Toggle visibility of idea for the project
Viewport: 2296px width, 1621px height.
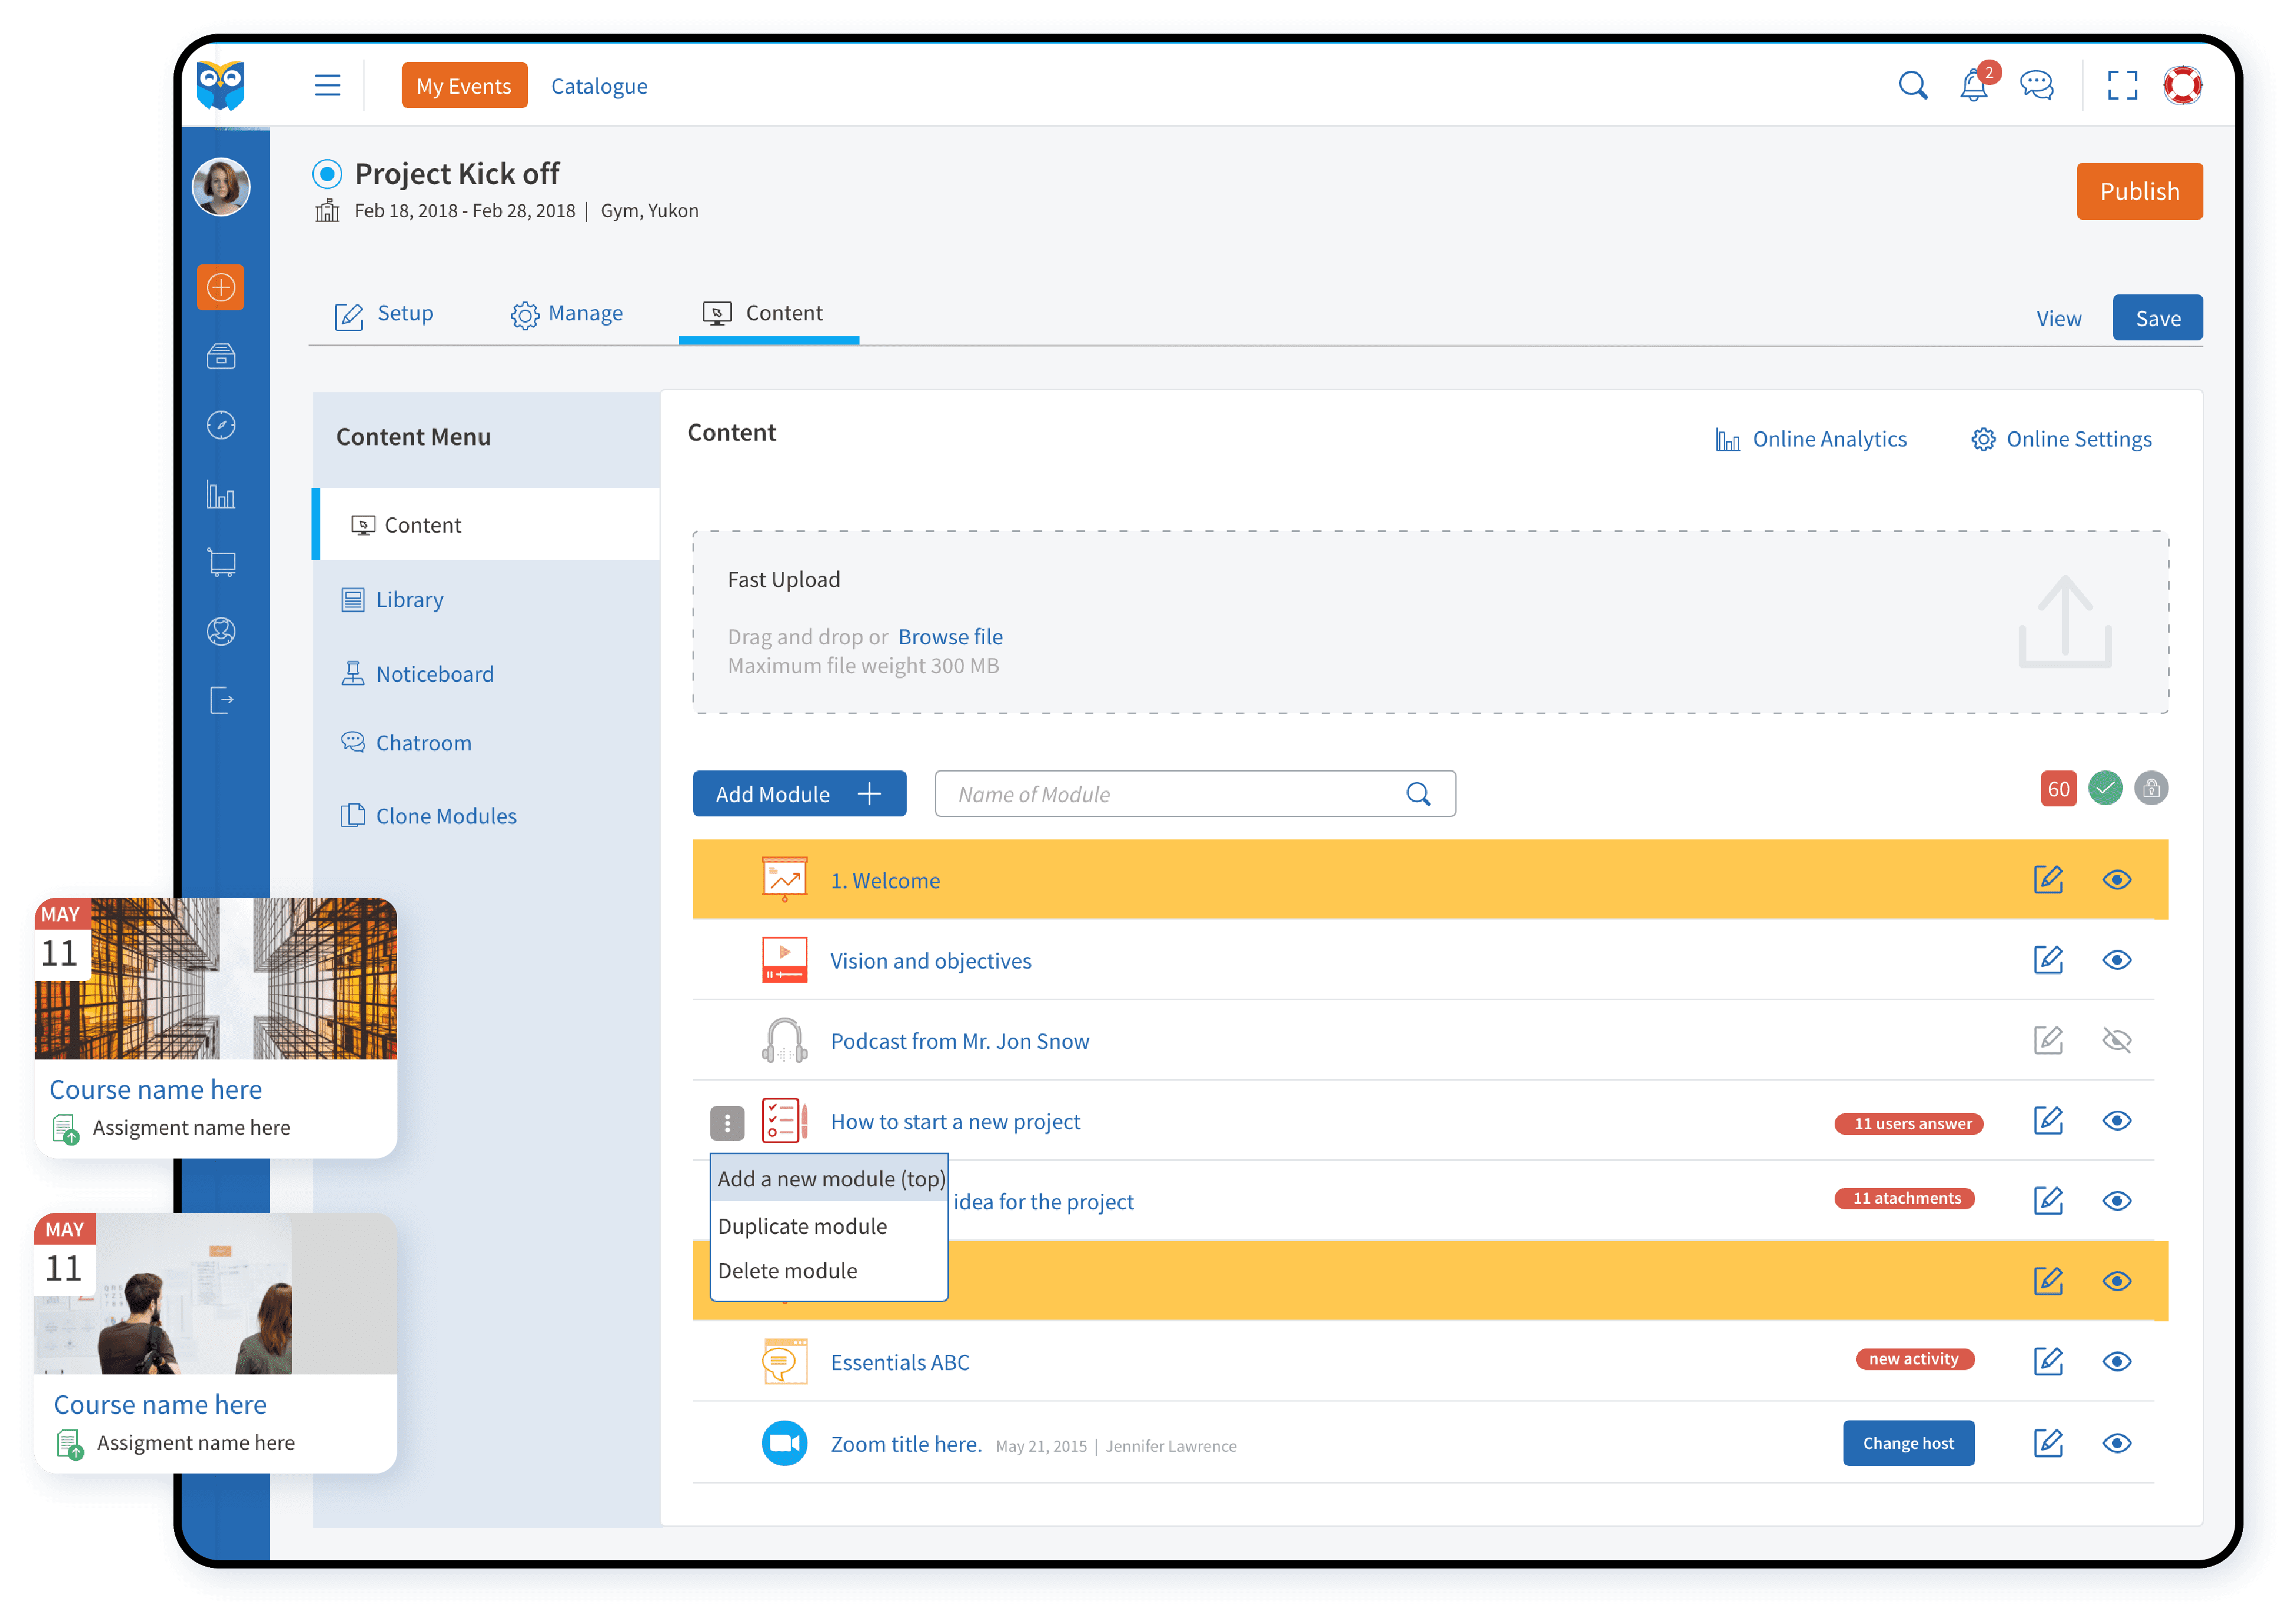2116,1201
